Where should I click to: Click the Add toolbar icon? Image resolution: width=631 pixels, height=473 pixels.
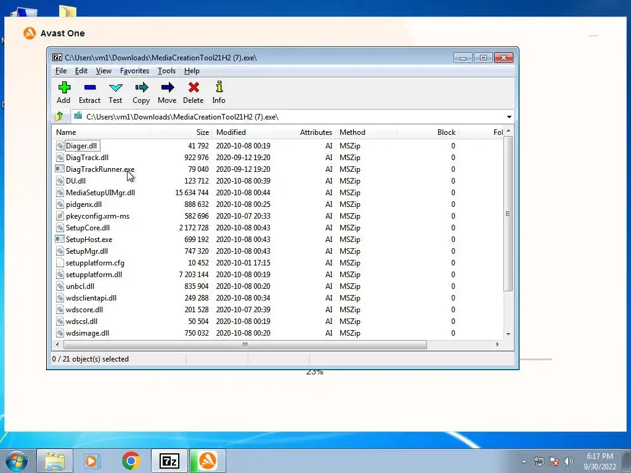pos(64,87)
